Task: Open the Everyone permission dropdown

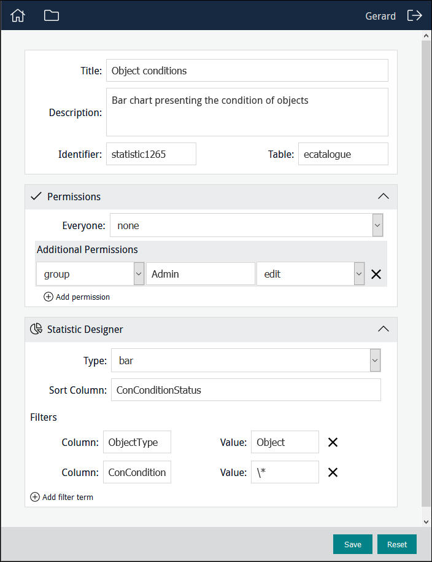Action: tap(377, 225)
